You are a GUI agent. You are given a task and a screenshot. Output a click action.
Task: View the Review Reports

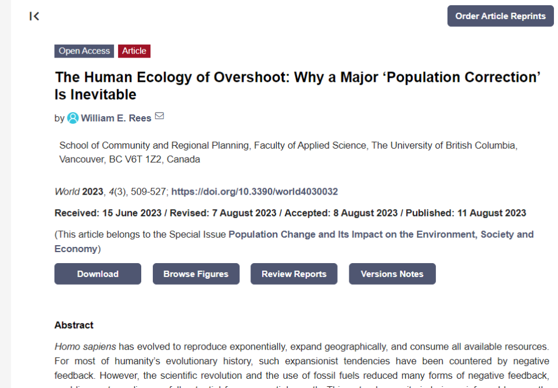pos(294,274)
